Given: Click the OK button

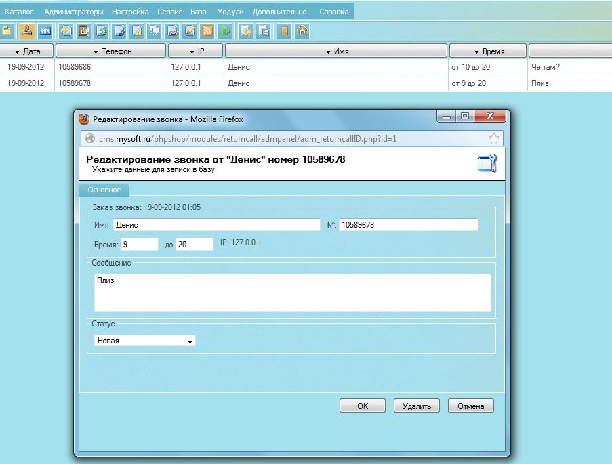Looking at the screenshot, I should pos(362,406).
